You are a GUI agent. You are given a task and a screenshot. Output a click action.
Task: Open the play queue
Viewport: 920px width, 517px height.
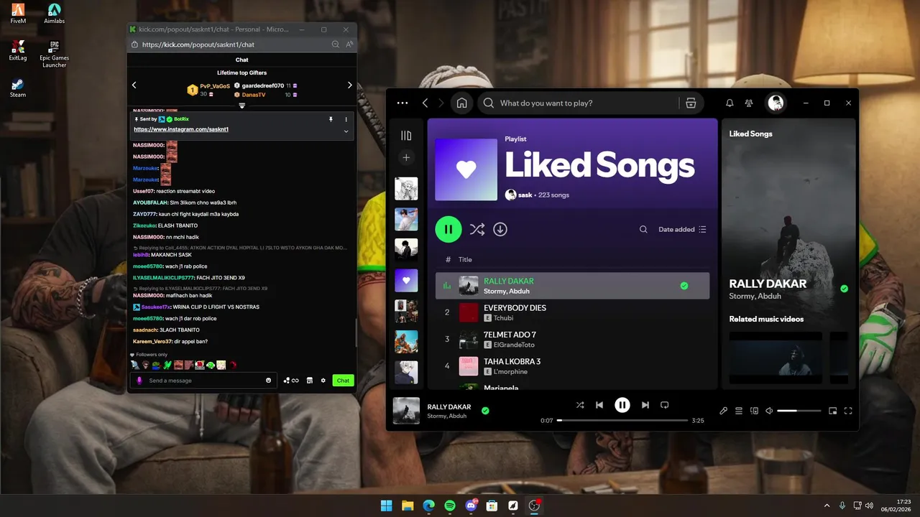click(x=739, y=411)
